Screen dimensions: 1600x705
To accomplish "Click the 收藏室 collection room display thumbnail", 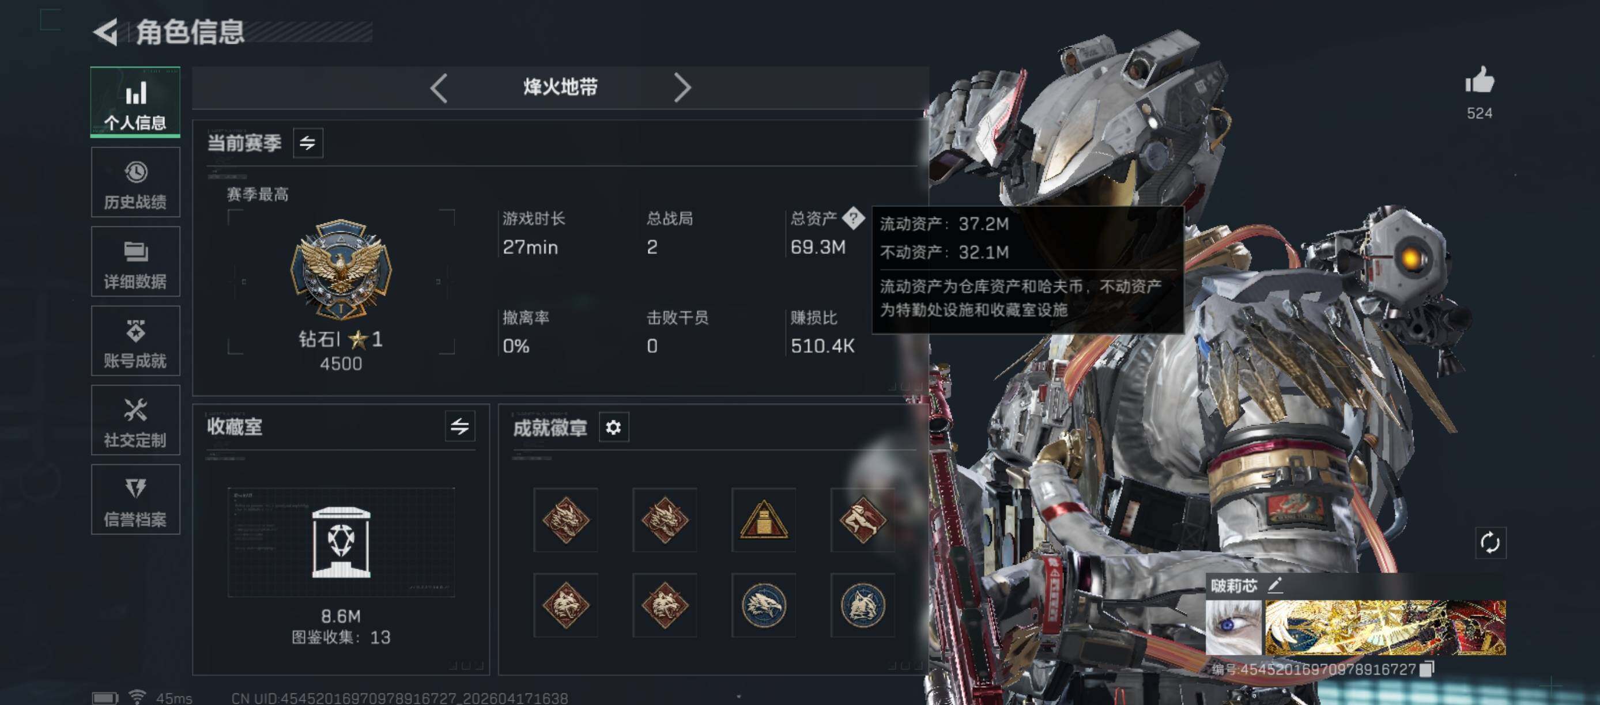I will pos(341,543).
